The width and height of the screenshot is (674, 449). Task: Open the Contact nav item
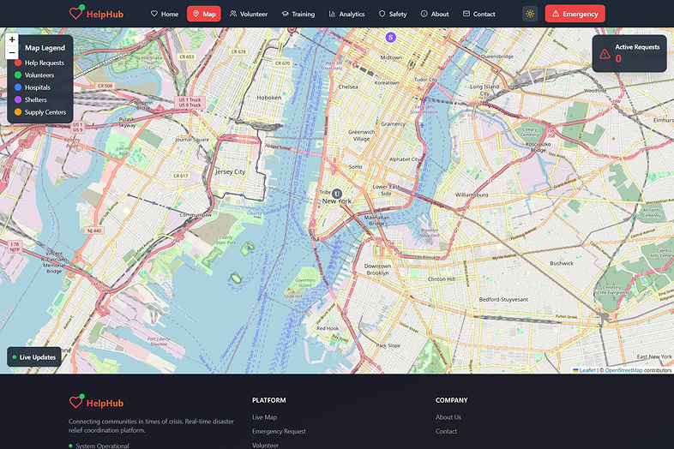[478, 14]
